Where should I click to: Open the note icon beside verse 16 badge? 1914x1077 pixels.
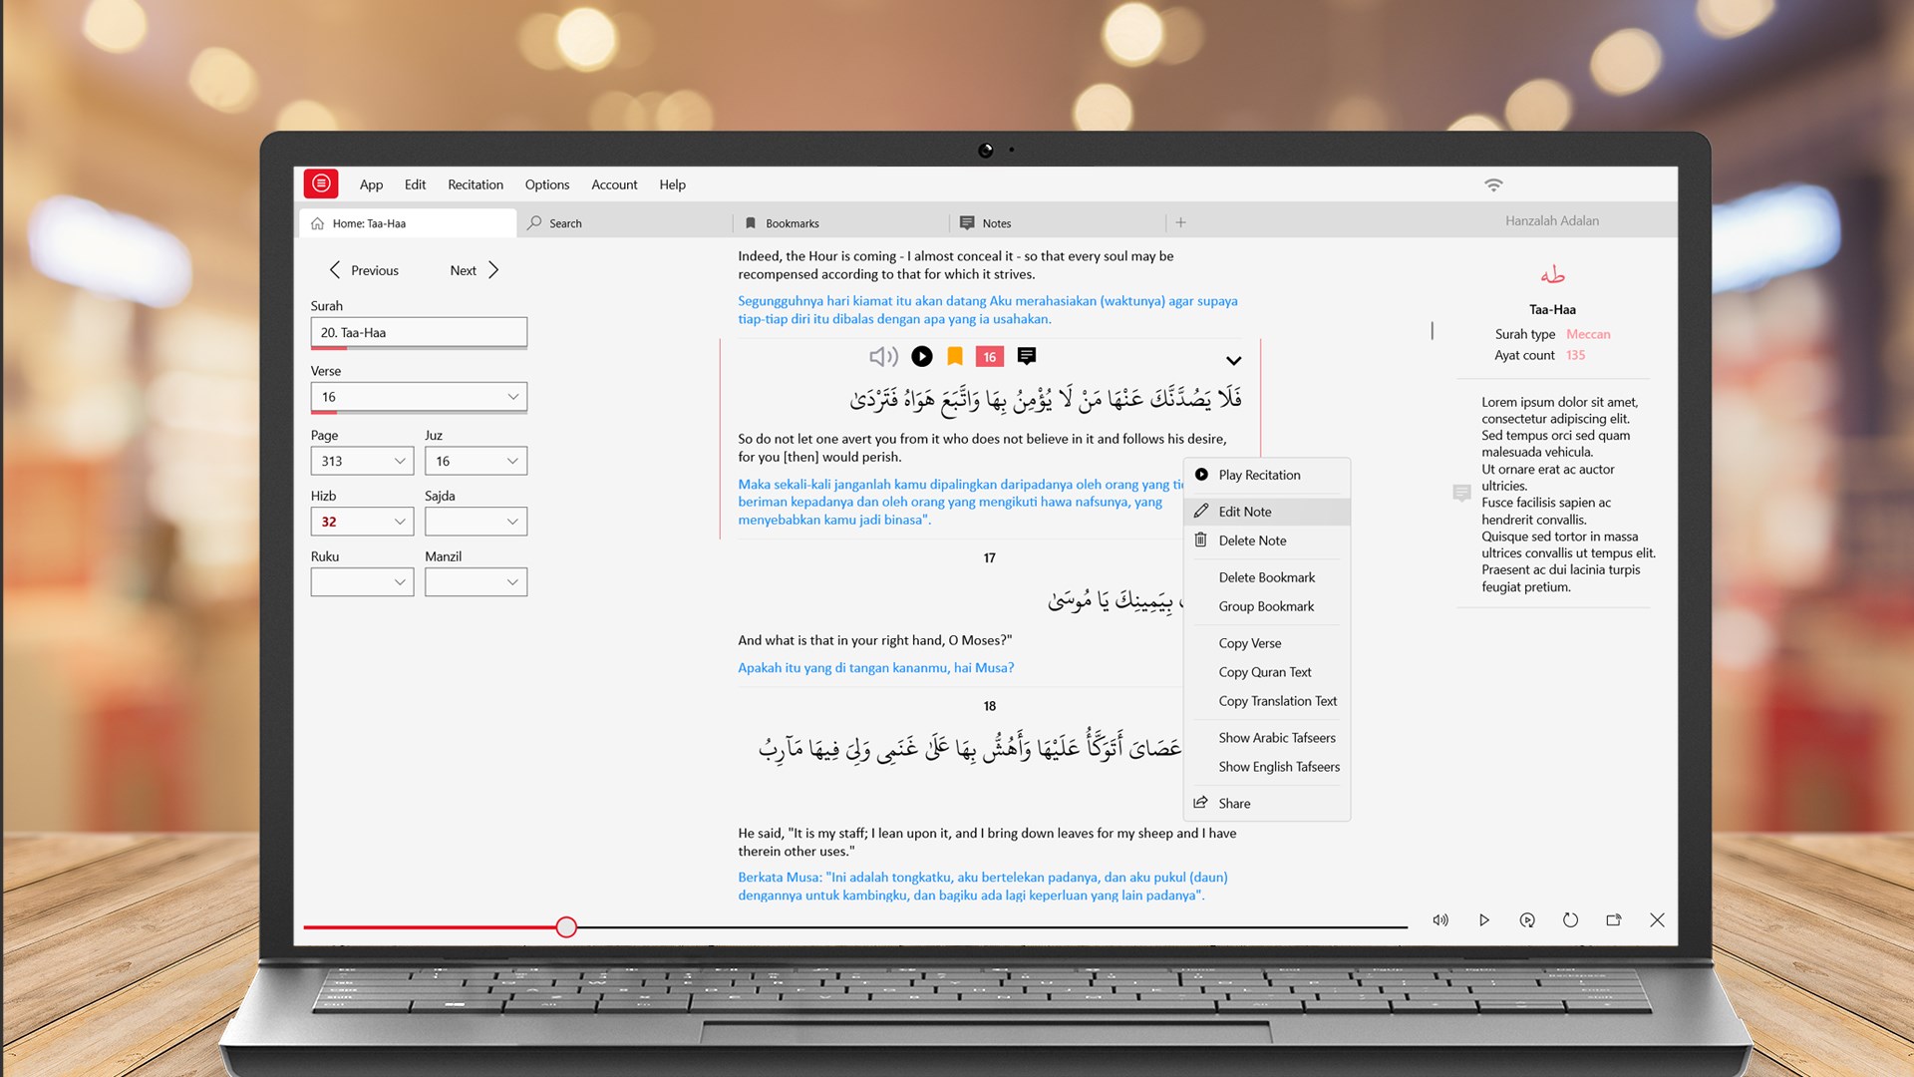pos(1027,356)
